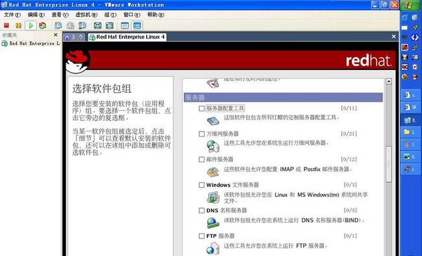422x256 pixels.
Task: Click the 万维网服务器 globe icon
Action: point(213,146)
